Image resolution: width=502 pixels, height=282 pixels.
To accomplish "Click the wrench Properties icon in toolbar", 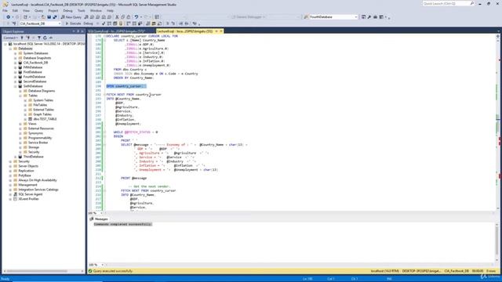I will (x=369, y=17).
